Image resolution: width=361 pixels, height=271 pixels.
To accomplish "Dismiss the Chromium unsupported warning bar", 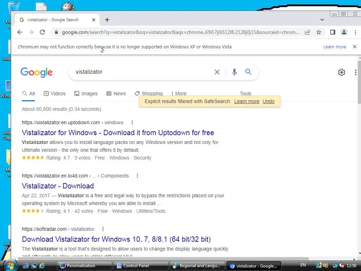I will [355, 47].
